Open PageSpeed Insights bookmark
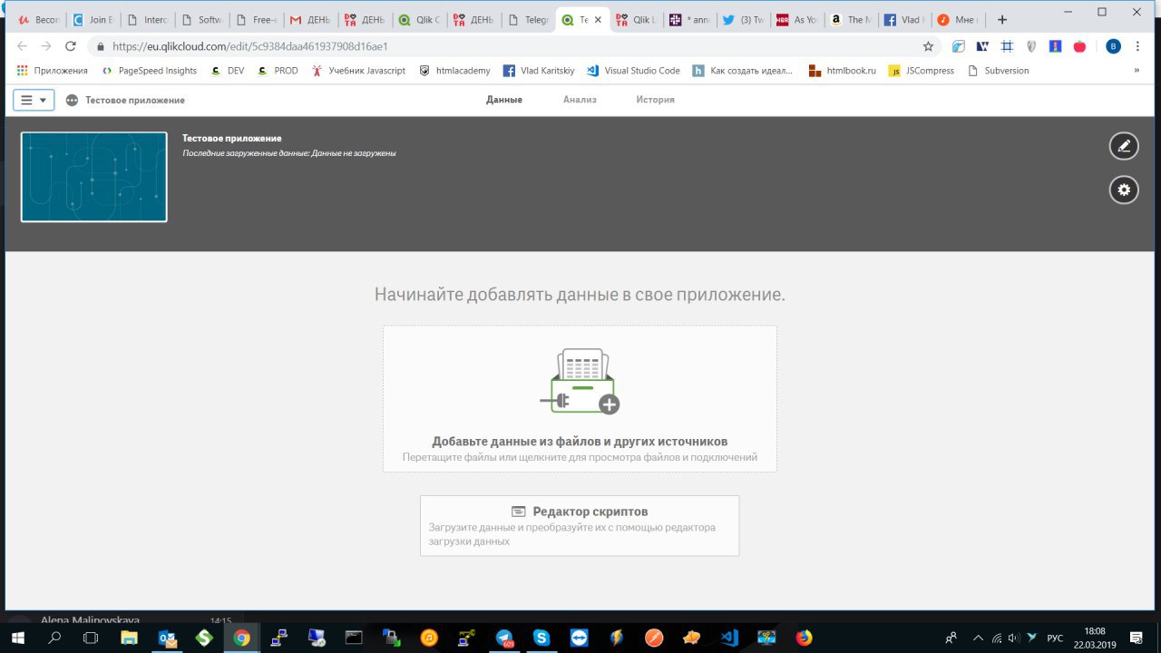Screen dimensions: 1161x653 pos(150,71)
